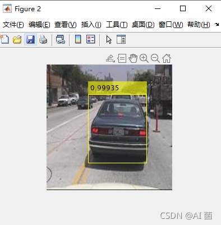221x225 pixels.
Task: Minimize the Figure 2 window
Action: [158, 8]
